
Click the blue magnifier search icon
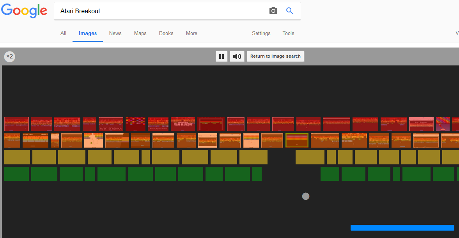(x=289, y=11)
